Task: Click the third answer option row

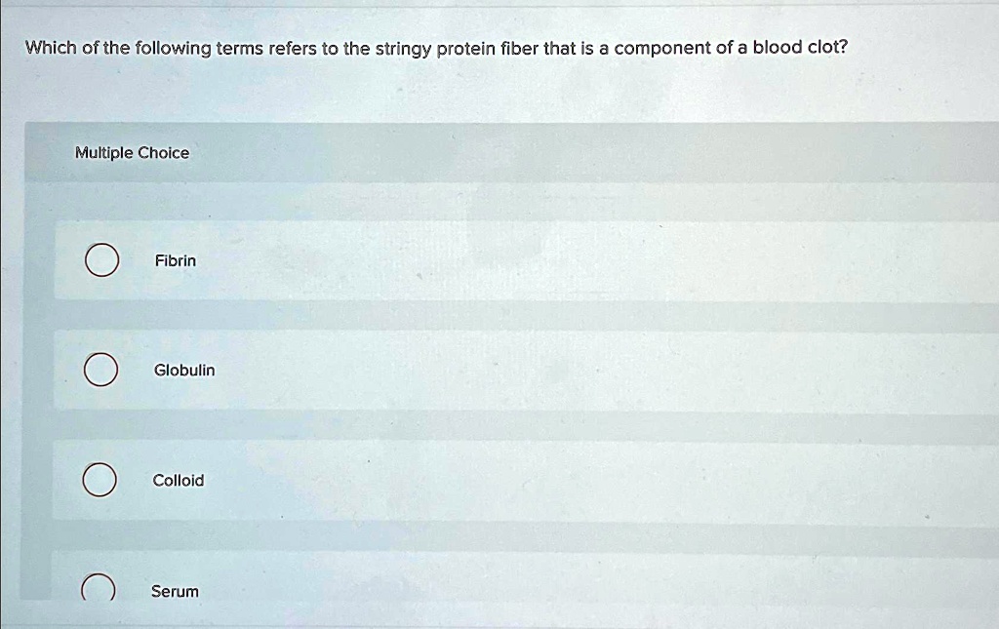Action: click(x=390, y=479)
